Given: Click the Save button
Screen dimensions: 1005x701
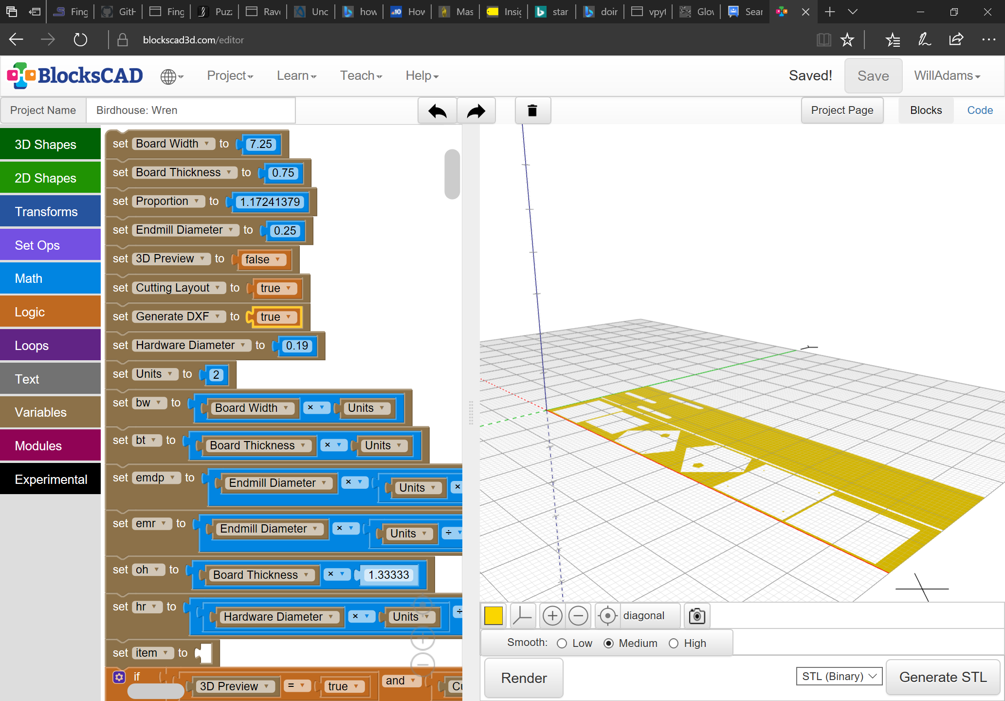Looking at the screenshot, I should click(x=873, y=76).
